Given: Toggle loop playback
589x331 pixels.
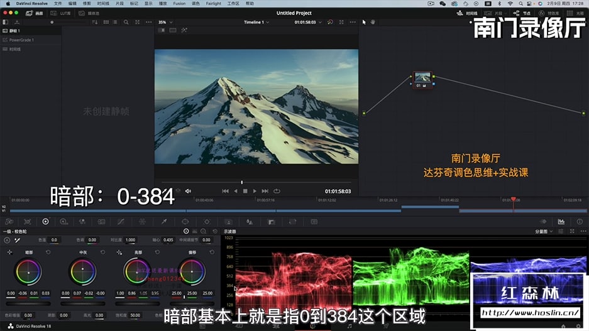Looking at the screenshot, I should (x=277, y=191).
